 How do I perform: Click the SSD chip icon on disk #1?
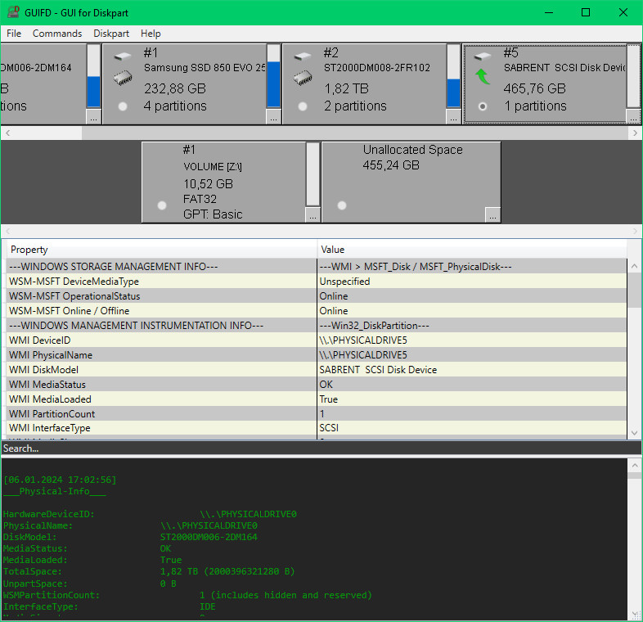(123, 78)
